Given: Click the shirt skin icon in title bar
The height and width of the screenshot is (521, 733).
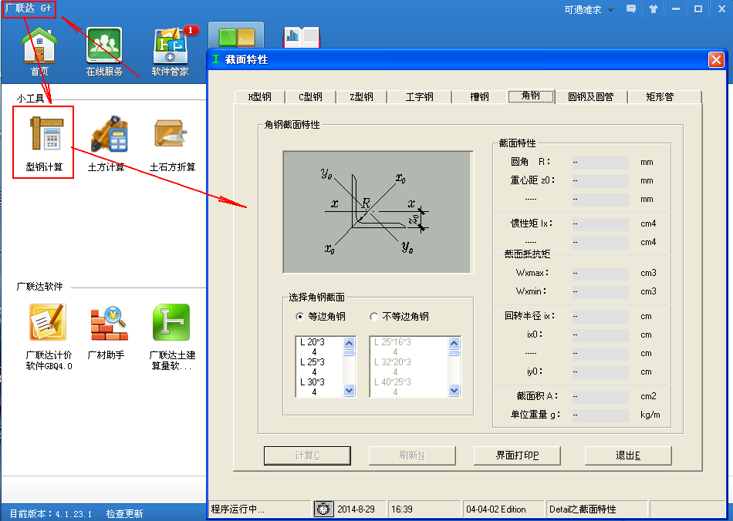Looking at the screenshot, I should pos(653,9).
